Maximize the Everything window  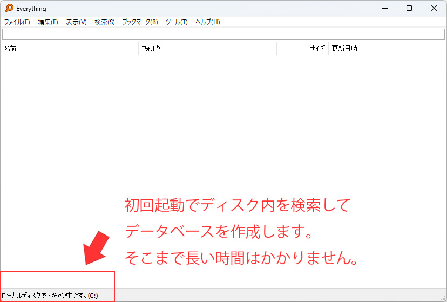(x=409, y=8)
